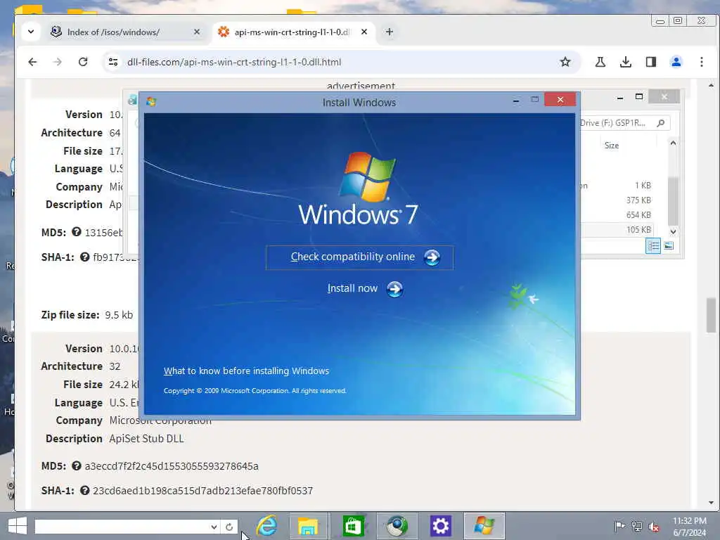Maximize the Explorer window behind setup
720x540 pixels.
coord(638,96)
